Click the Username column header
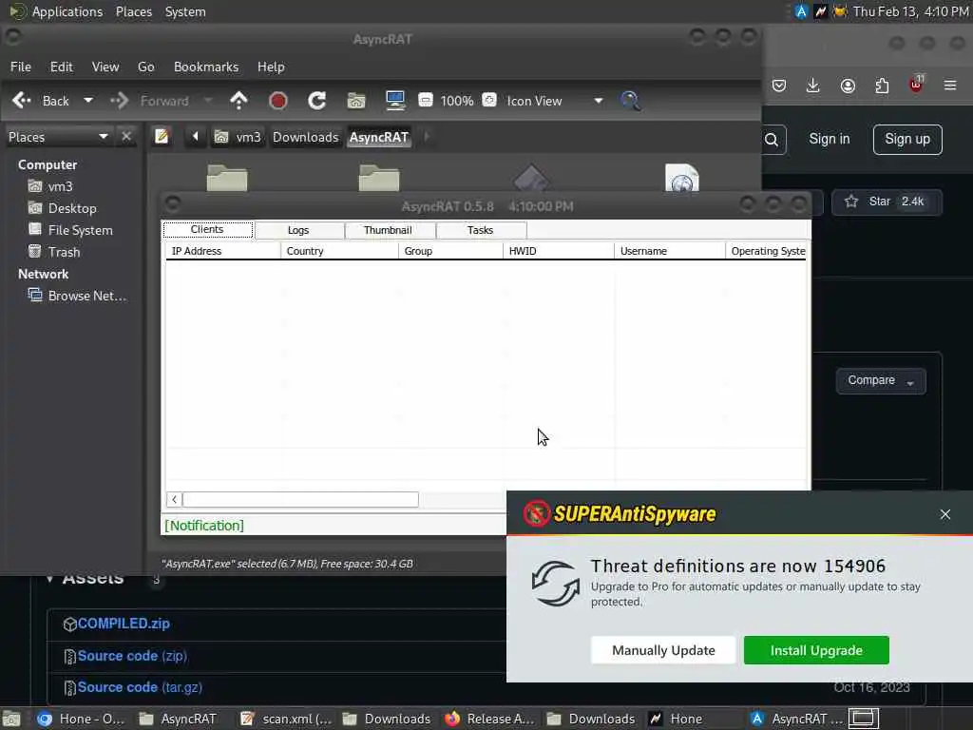Screen dimensions: 973x730 (669, 251)
